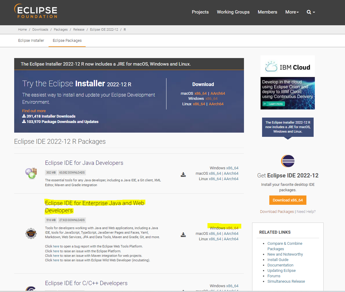Open Simultaneous Release link
Image resolution: width=345 pixels, height=292 pixels.
pyautogui.click(x=286, y=281)
